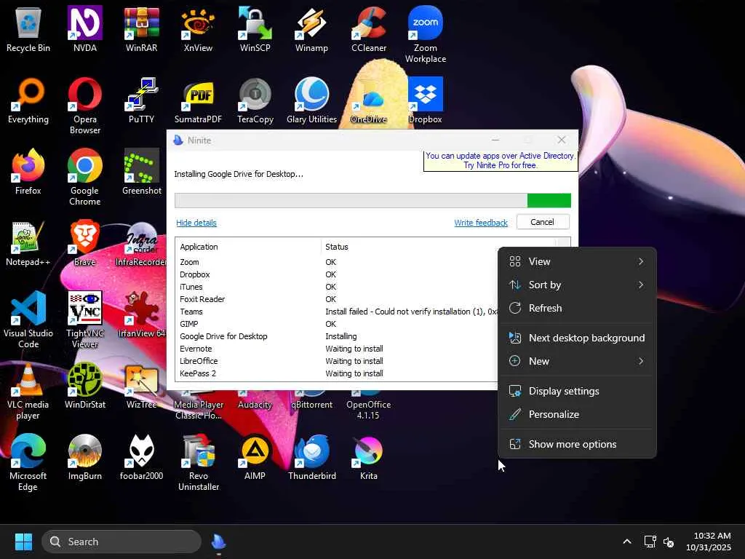Select the WinSCP desktop icon
The height and width of the screenshot is (559, 745).
(255, 29)
